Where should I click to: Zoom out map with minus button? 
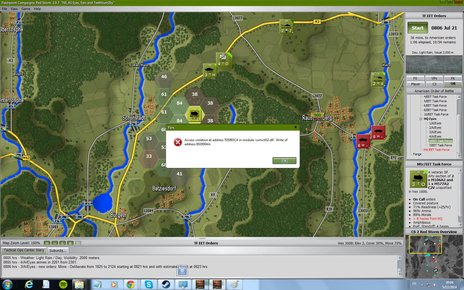tap(55, 243)
